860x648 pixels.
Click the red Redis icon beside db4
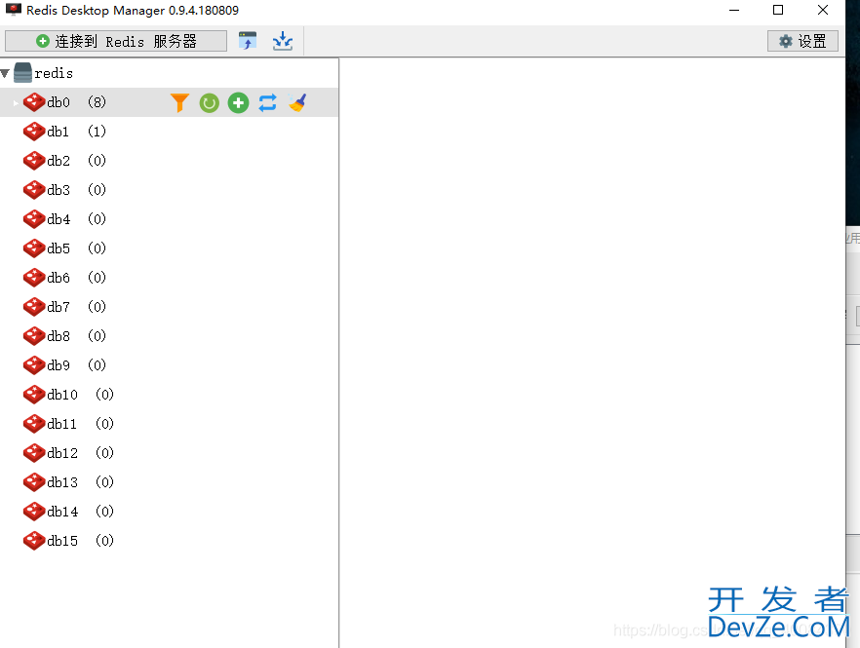click(x=34, y=219)
